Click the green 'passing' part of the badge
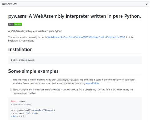 point(18,24)
